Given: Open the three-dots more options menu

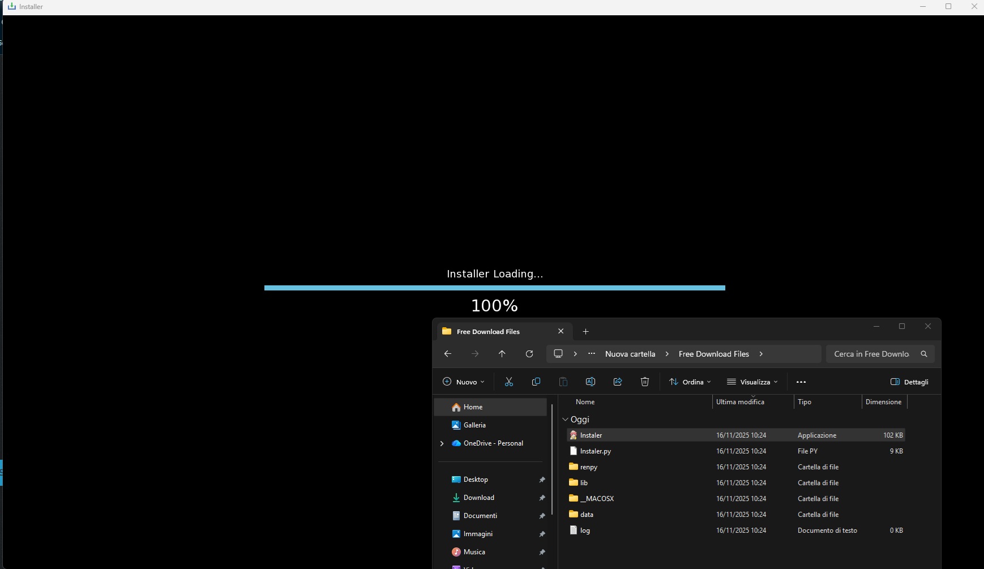Looking at the screenshot, I should pyautogui.click(x=801, y=382).
